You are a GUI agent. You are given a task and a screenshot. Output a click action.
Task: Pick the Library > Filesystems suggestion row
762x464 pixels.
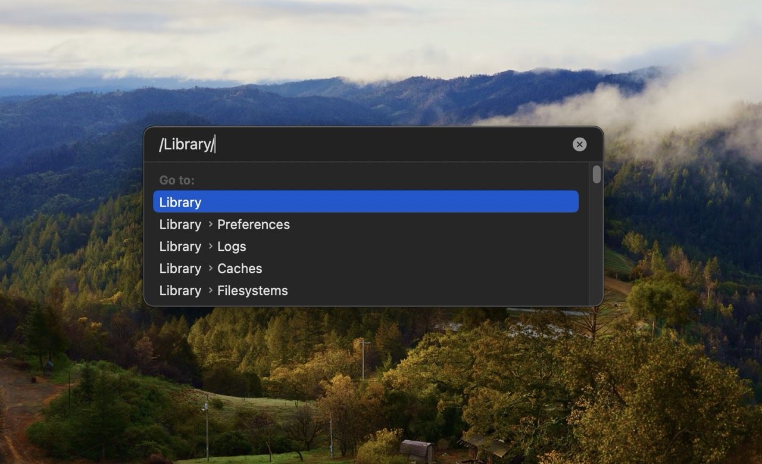[366, 291]
